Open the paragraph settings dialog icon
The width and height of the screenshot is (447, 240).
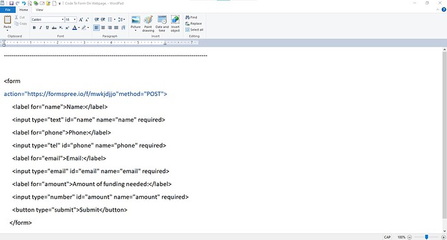[123, 28]
